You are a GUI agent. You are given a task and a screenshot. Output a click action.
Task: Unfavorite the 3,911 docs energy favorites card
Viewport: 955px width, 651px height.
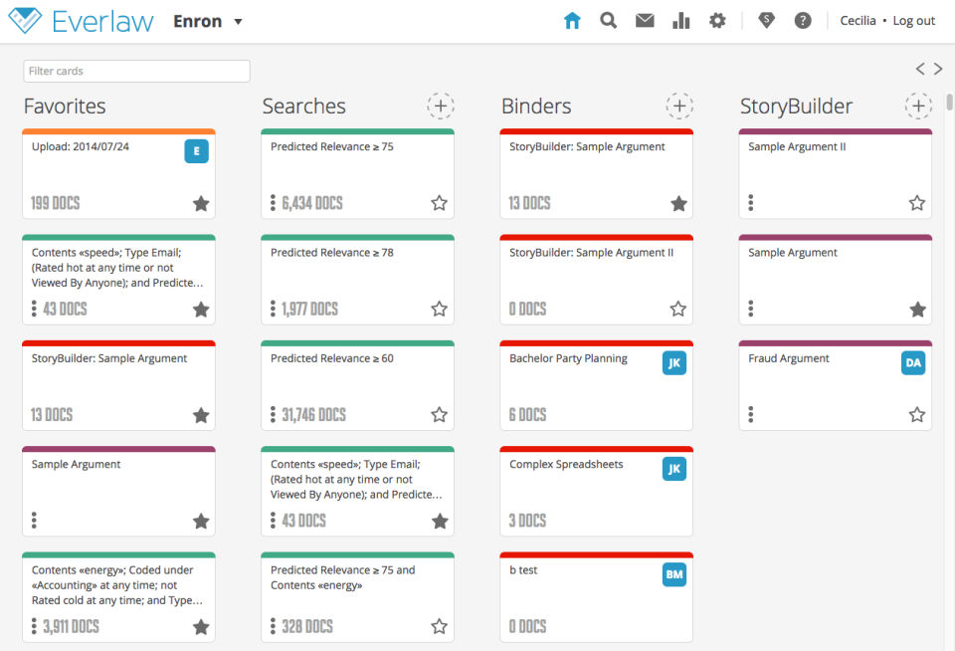tap(201, 627)
